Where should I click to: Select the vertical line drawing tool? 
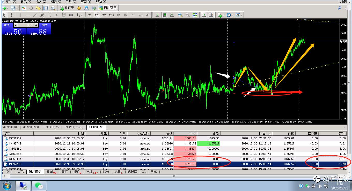click(21, 15)
